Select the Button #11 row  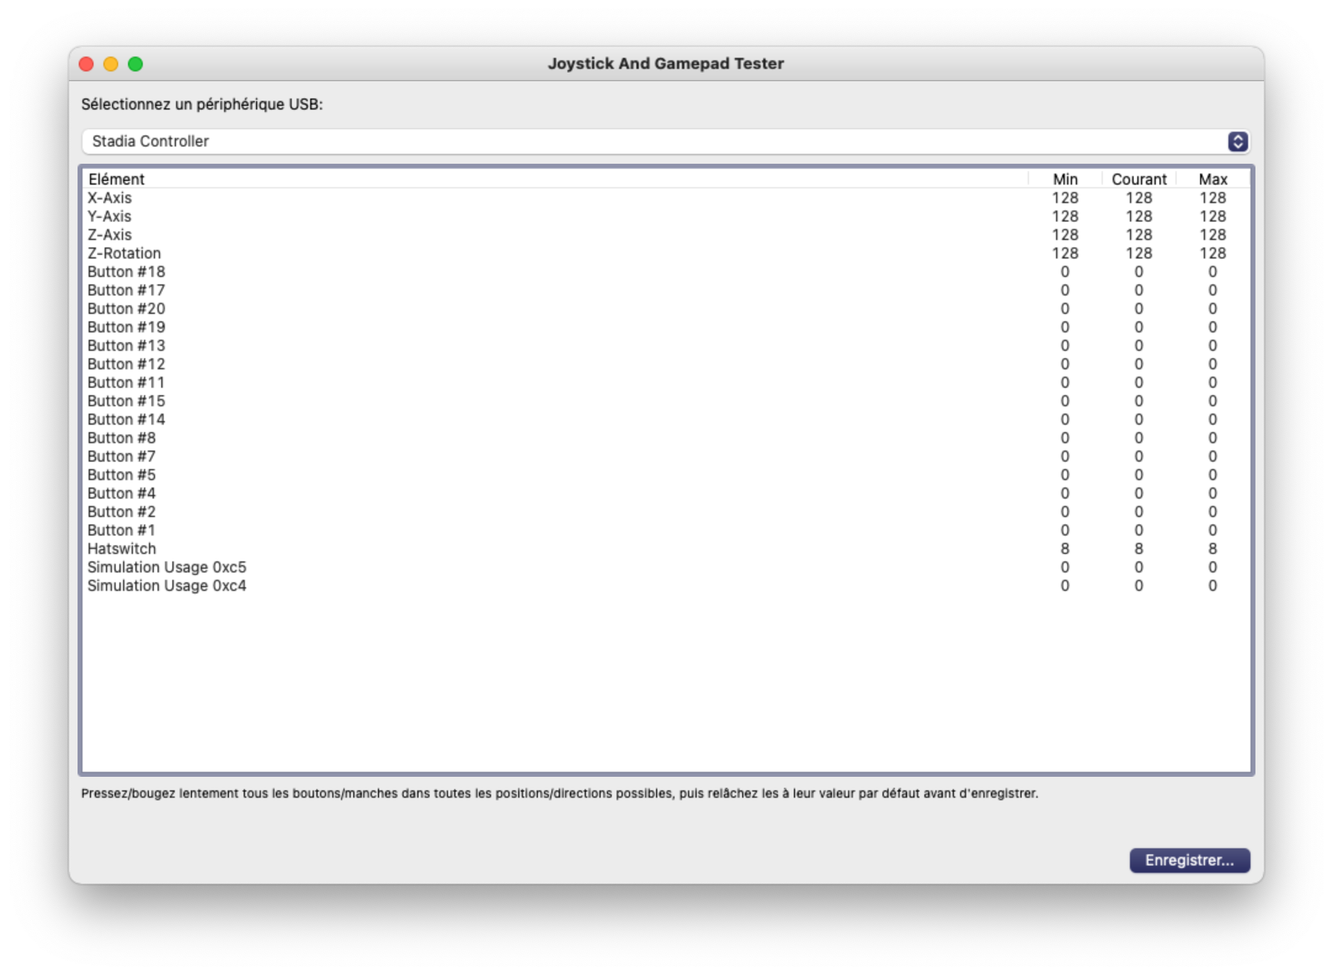[666, 382]
